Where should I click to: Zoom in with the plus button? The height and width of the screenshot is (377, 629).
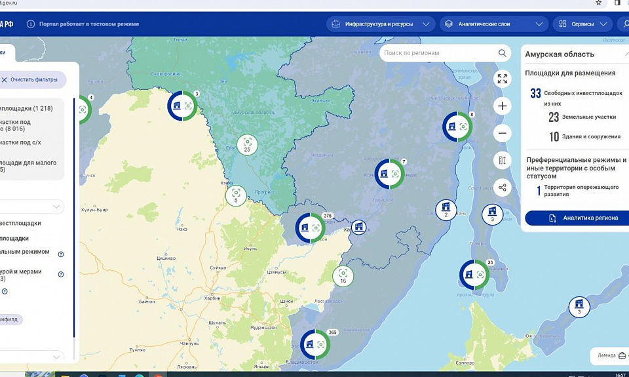point(503,106)
